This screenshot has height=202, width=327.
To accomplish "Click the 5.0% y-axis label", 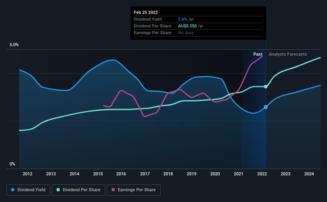I will (14, 45).
